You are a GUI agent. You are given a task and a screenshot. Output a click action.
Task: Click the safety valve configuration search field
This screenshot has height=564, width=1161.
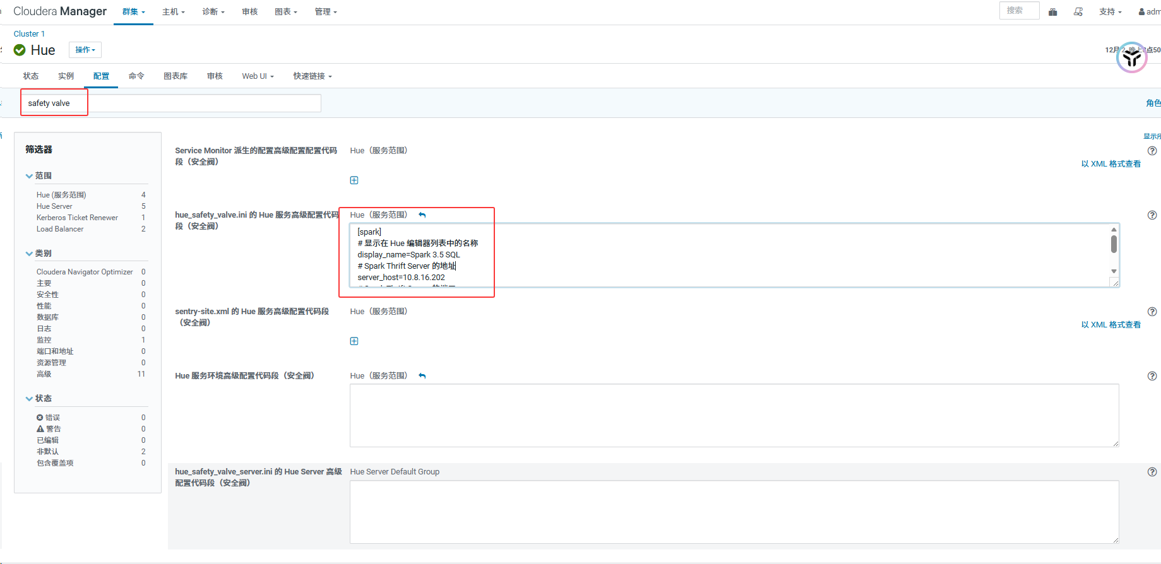pyautogui.click(x=171, y=103)
